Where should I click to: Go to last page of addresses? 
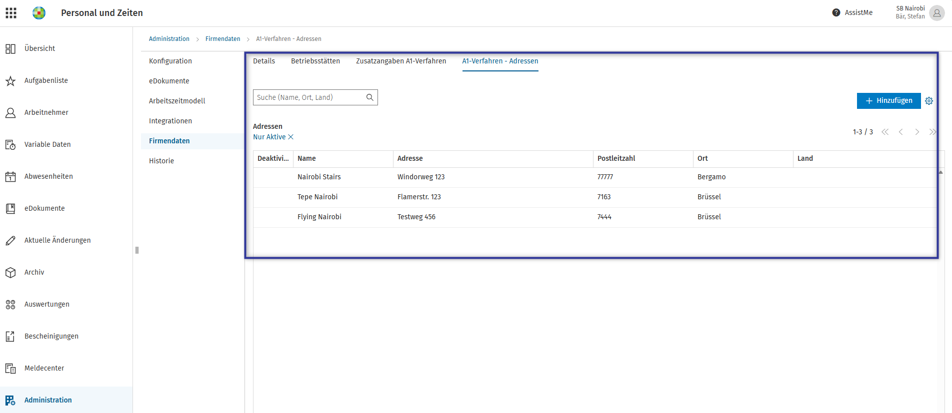[x=932, y=132]
